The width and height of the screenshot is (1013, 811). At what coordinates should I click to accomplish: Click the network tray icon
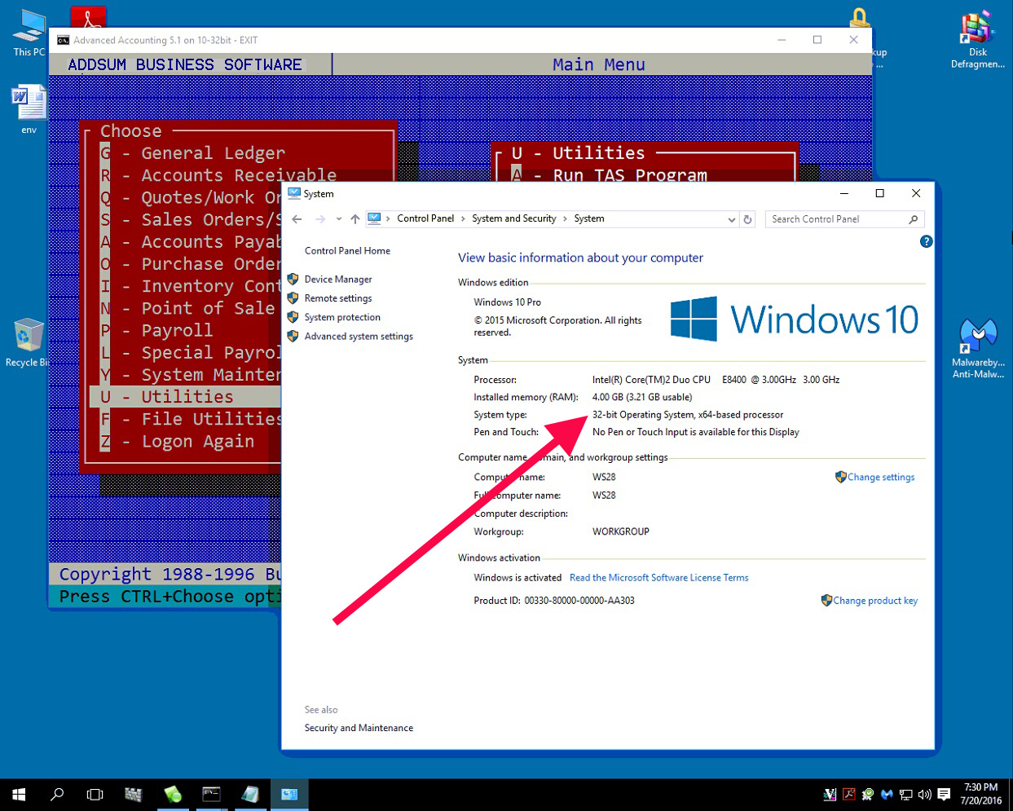tap(905, 794)
